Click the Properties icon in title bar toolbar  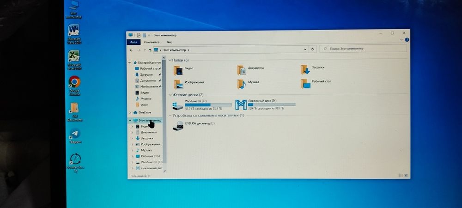point(139,35)
